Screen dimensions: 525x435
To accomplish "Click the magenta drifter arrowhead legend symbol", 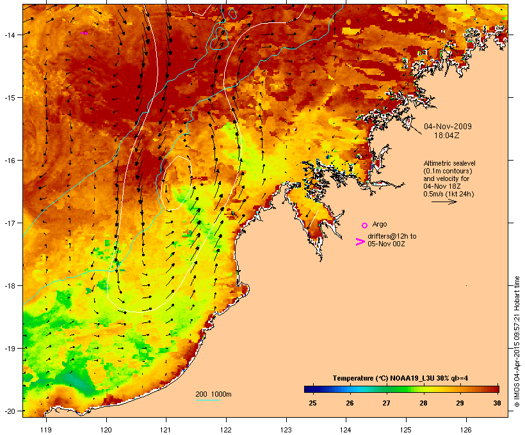I will pyautogui.click(x=360, y=242).
